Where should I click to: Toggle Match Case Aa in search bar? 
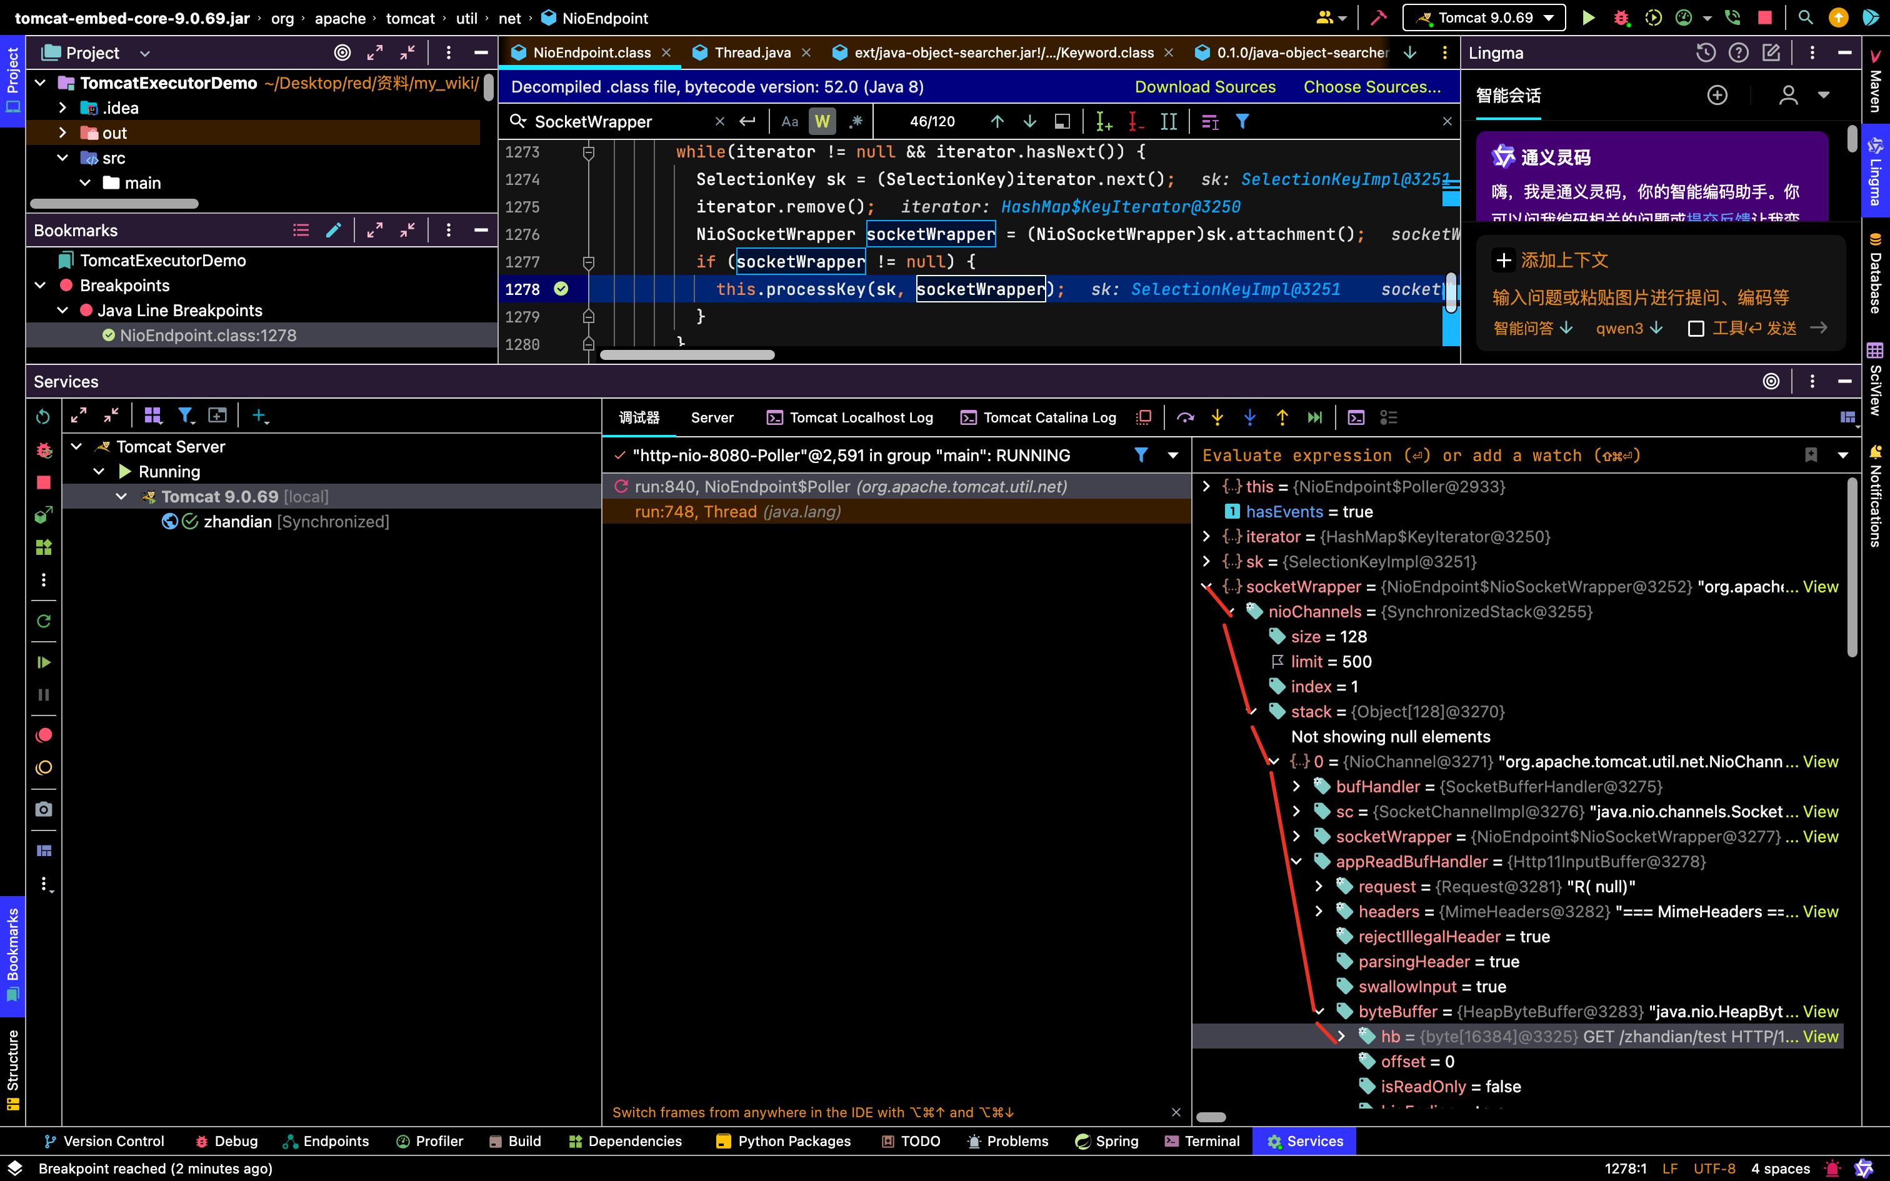pos(789,121)
